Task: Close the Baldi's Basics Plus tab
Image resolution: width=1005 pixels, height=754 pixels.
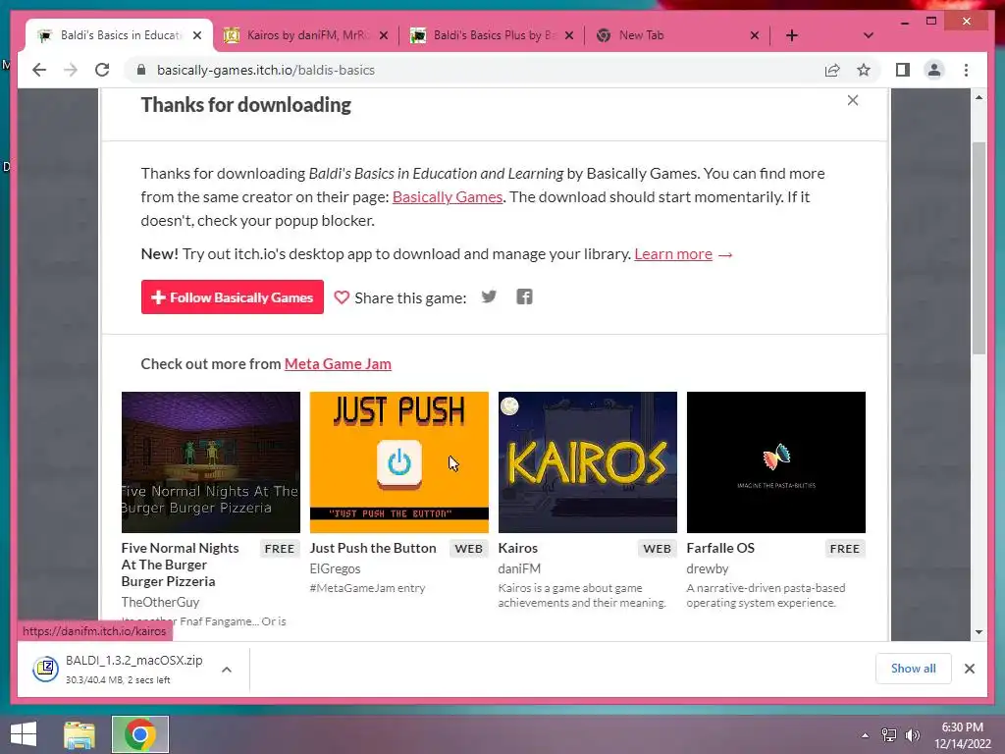Action: tap(568, 35)
